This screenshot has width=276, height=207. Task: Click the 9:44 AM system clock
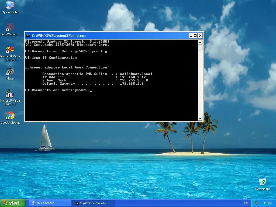pyautogui.click(x=266, y=203)
